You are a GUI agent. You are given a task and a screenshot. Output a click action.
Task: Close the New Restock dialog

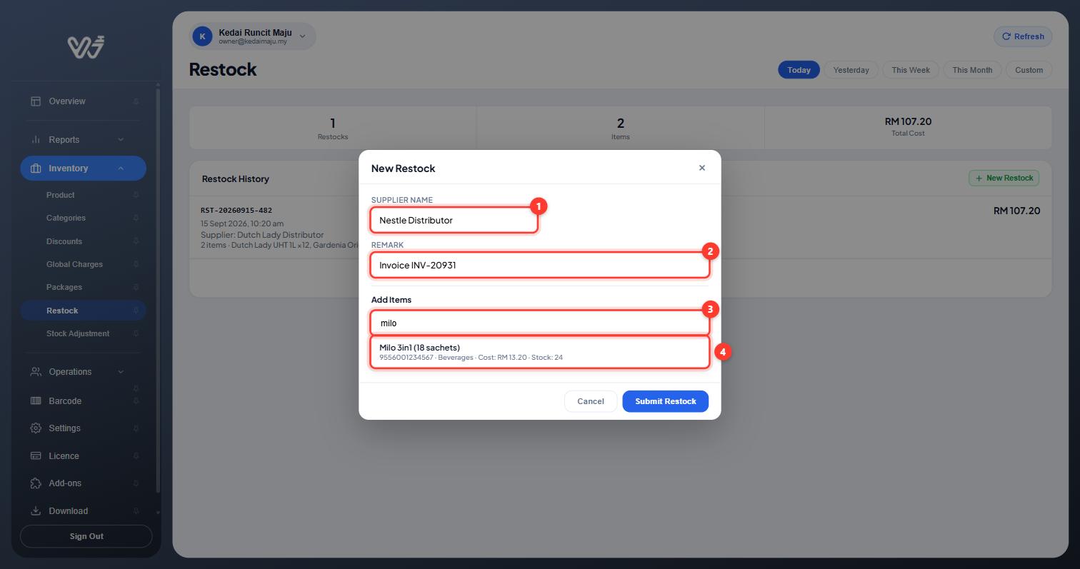pos(702,168)
